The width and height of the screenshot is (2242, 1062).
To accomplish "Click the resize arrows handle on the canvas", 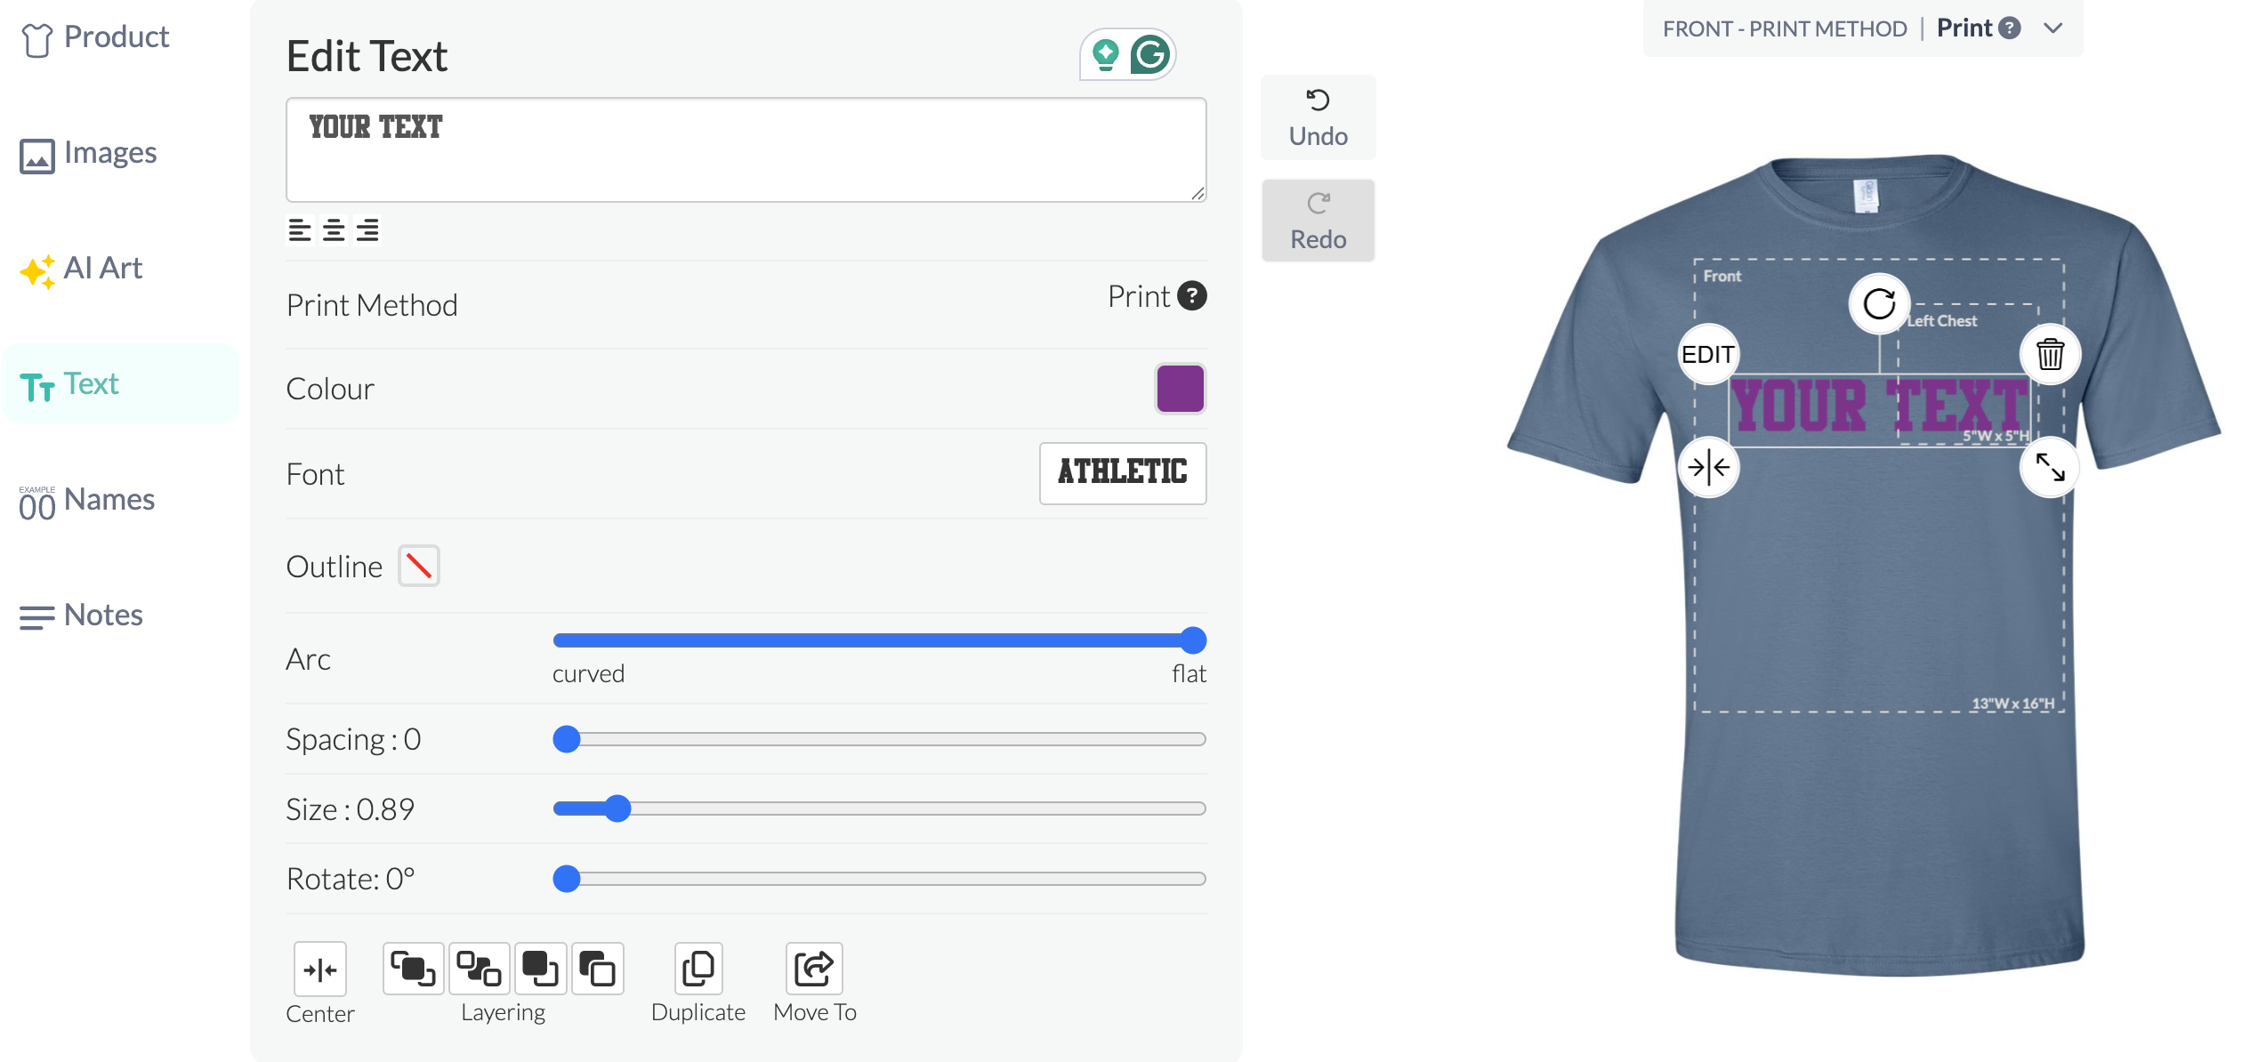I will [x=2050, y=467].
